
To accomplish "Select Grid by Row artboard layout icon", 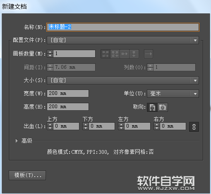I will 105,54.
